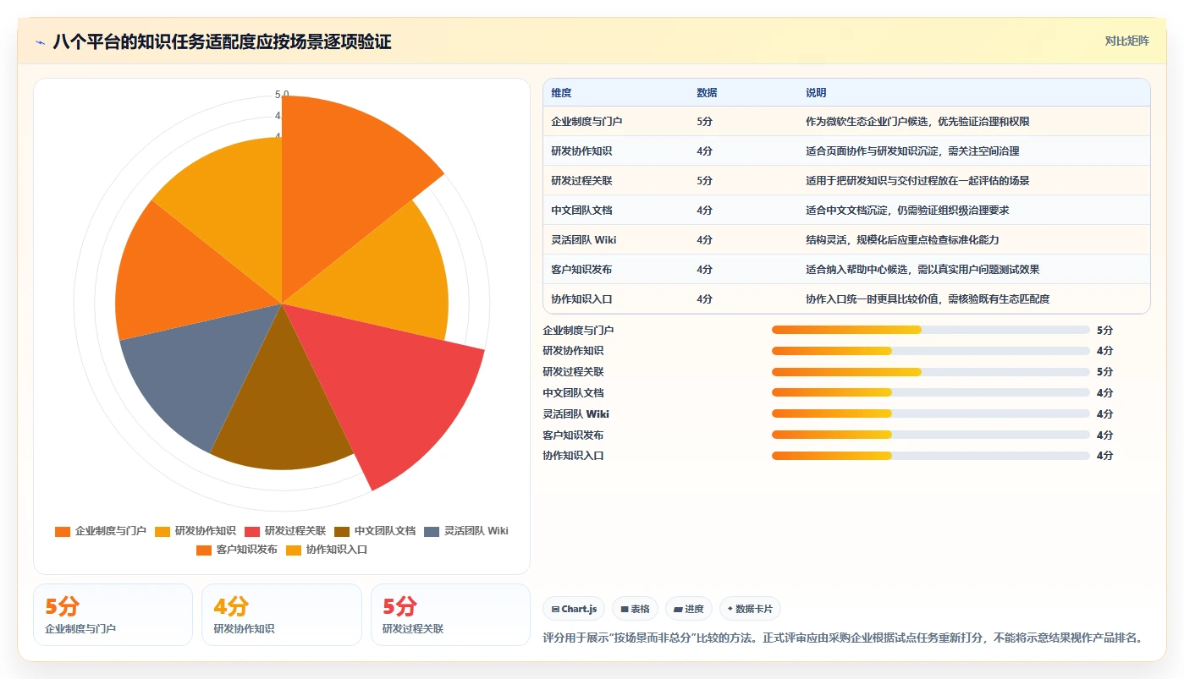This screenshot has width=1184, height=679.
Task: Click the 数据卡片 tag label
Action: 755,609
